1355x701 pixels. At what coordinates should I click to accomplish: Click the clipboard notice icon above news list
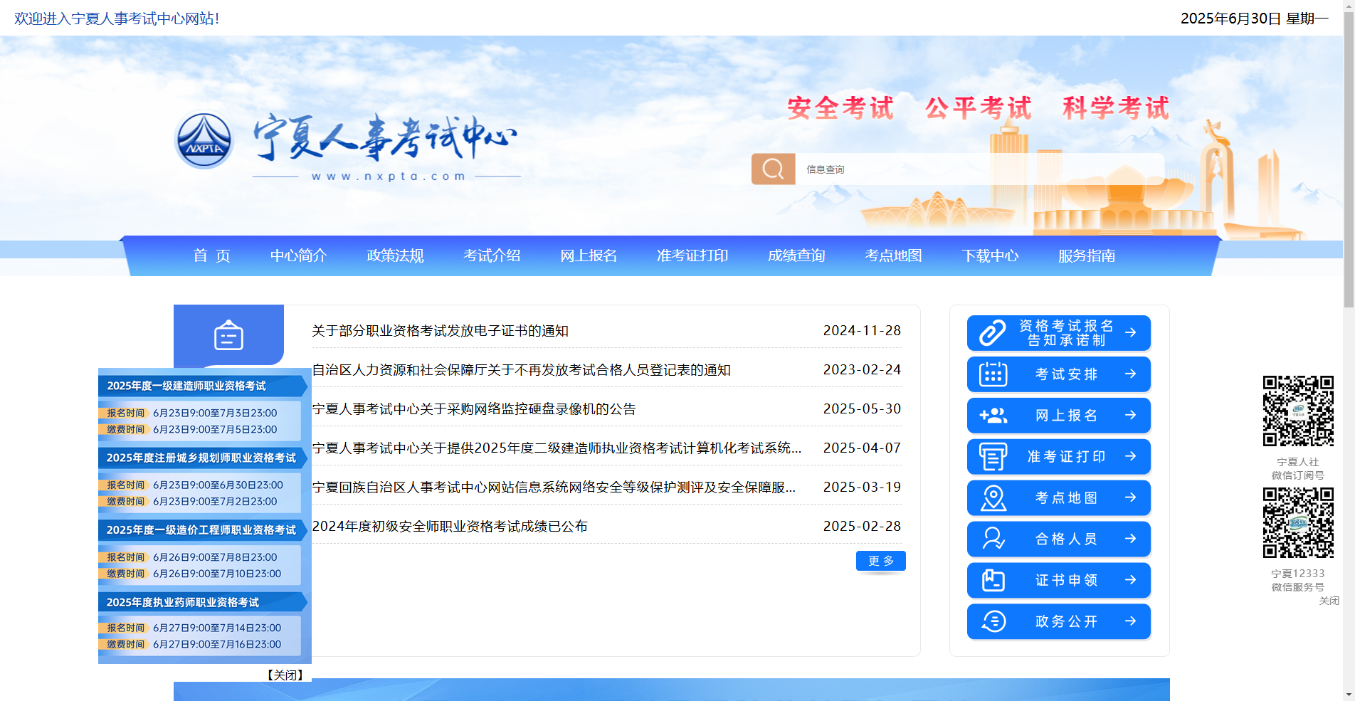[228, 335]
